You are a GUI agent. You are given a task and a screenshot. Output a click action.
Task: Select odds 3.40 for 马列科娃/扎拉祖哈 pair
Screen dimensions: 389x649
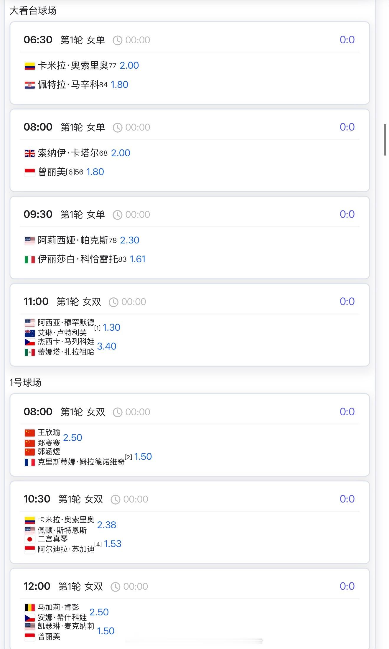coord(107,346)
